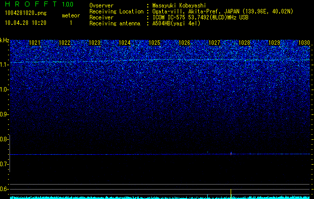Image resolution: width=314 pixels, height=199 pixels.
Task: Click the red meteor echo on the spectrogram
Action: point(231,154)
